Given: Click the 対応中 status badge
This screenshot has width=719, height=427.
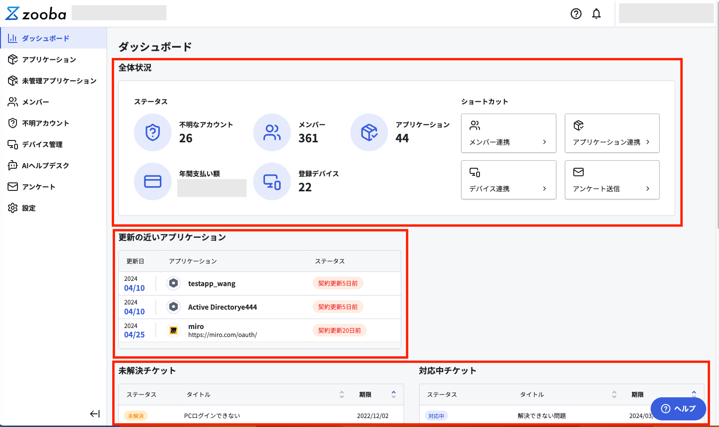Looking at the screenshot, I should (x=436, y=416).
